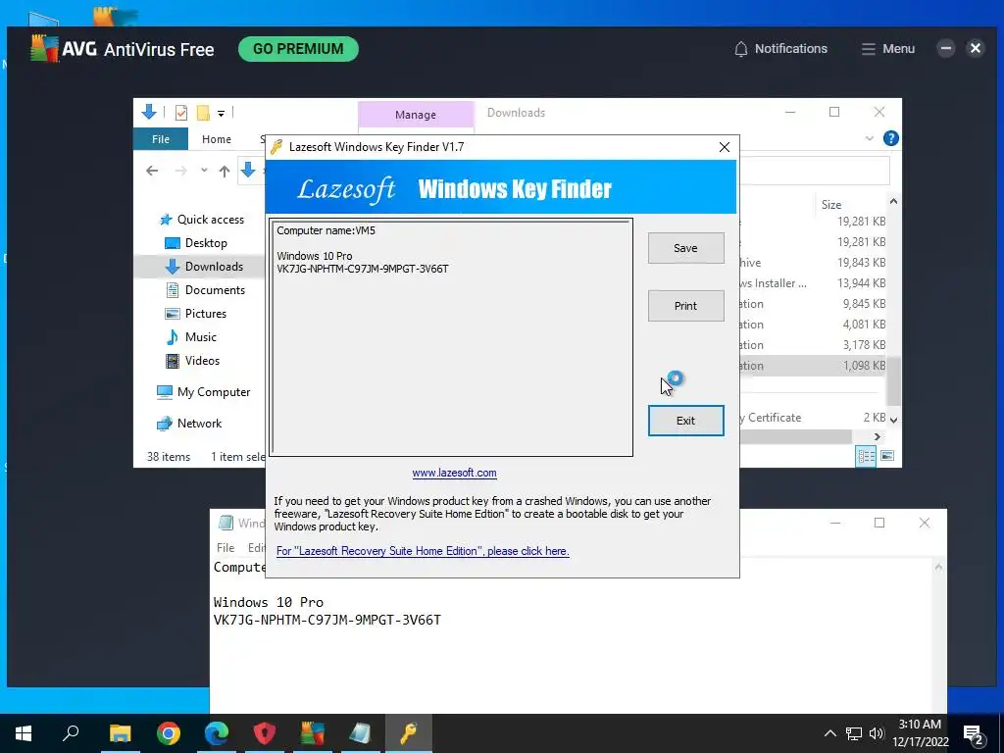This screenshot has height=753, width=1004.
Task: Open File Explorer from taskbar
Action: [x=120, y=733]
